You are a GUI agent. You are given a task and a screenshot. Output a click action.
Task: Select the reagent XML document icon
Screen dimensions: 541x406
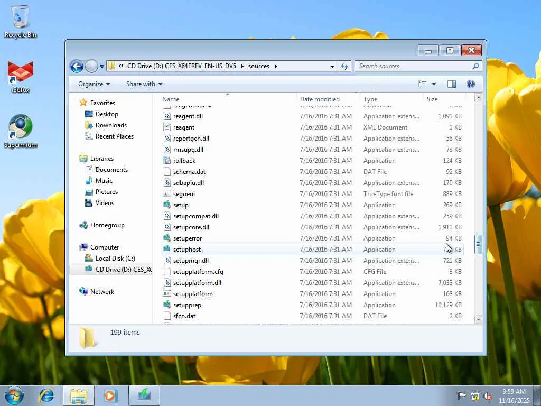click(x=167, y=127)
